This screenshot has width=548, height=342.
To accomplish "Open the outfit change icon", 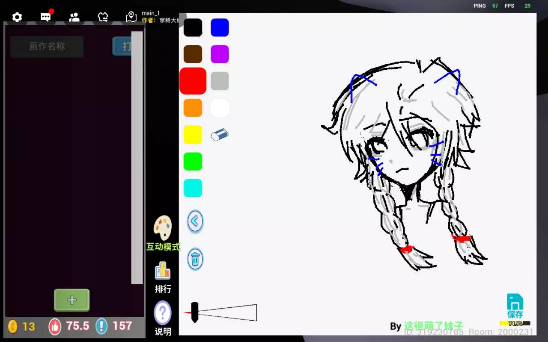I will tap(103, 17).
